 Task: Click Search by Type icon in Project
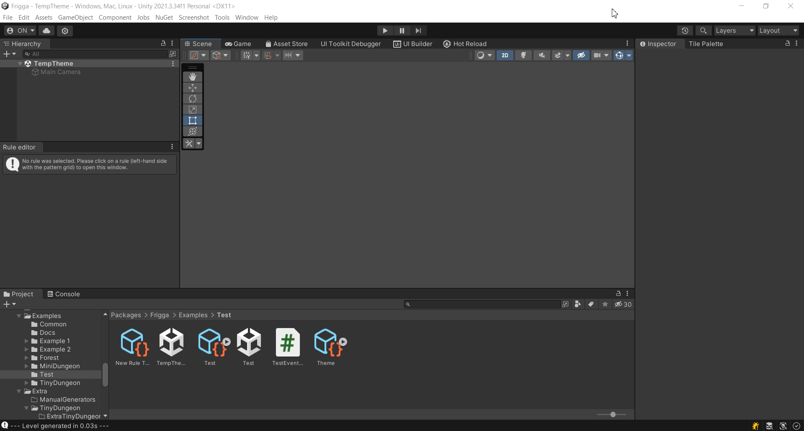coord(578,304)
